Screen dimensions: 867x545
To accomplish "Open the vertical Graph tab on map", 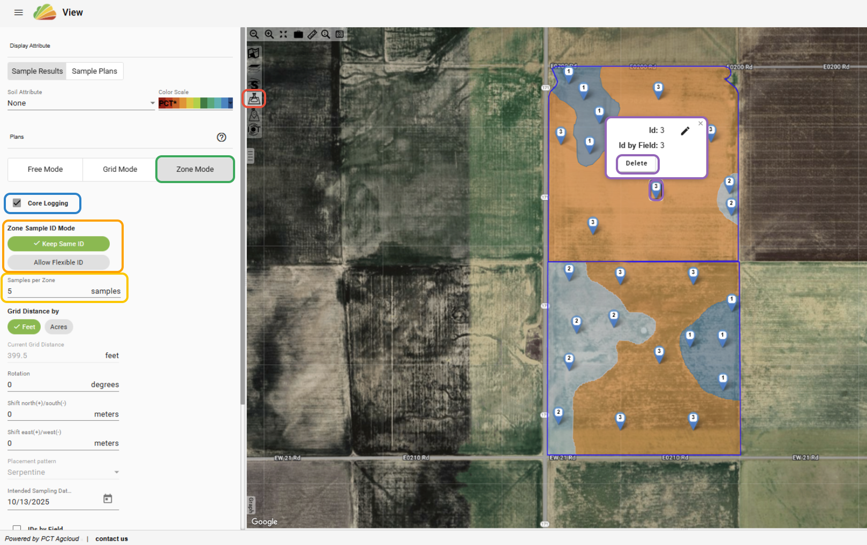I will pos(251,505).
